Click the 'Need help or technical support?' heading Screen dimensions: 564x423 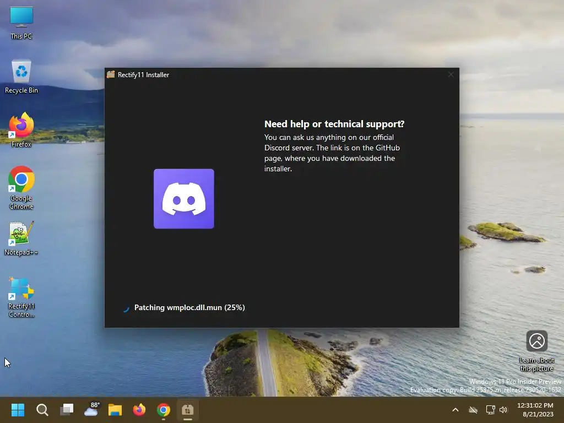click(x=334, y=124)
